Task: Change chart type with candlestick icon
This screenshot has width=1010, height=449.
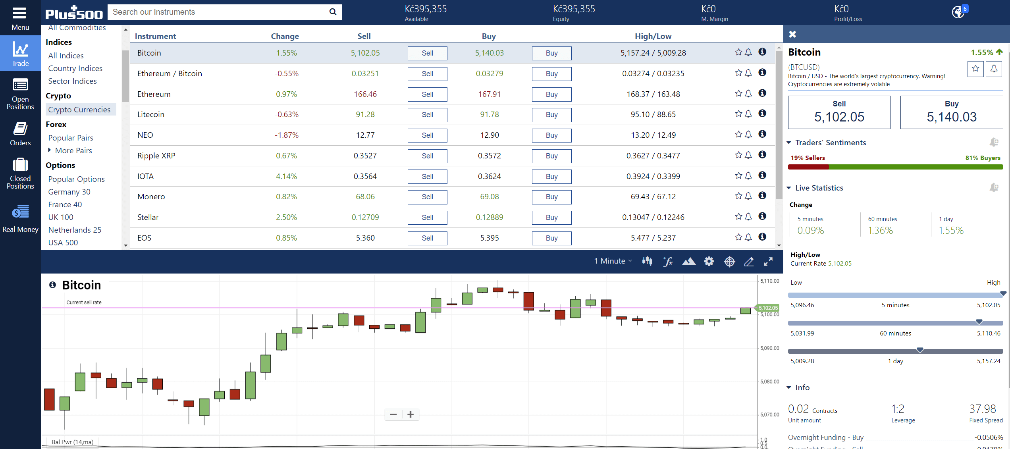Action: point(647,261)
